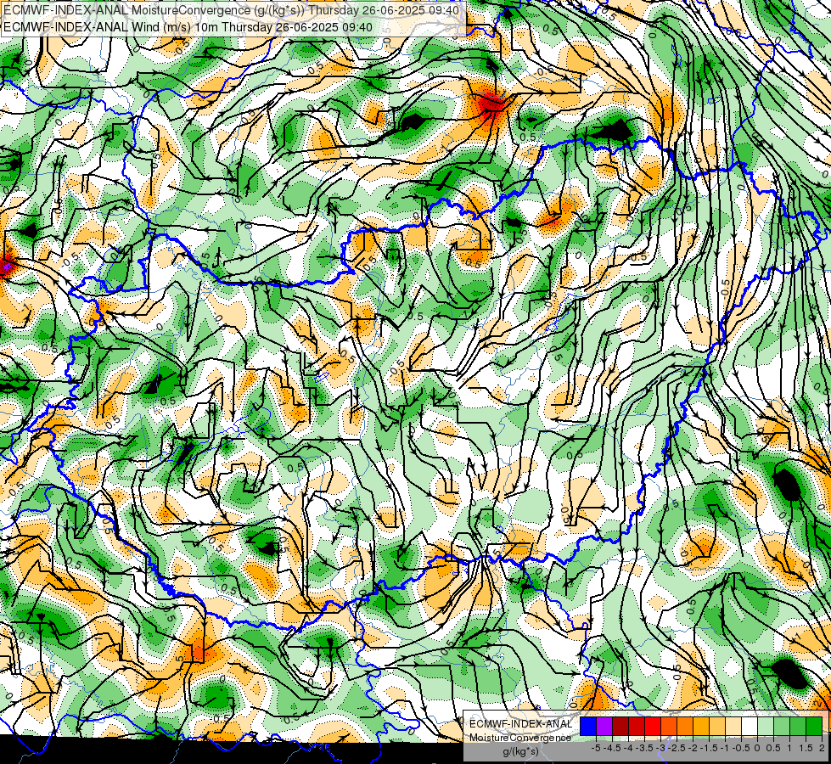This screenshot has height=764, width=831.
Task: Click the legend label 'ECMWF-INDEX-ANAL'
Action: click(520, 724)
